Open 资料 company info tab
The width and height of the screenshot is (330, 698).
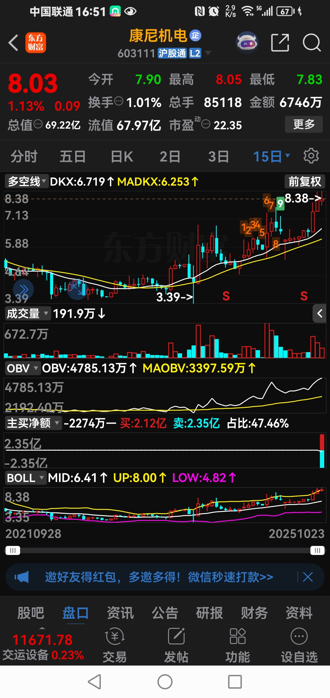(299, 613)
